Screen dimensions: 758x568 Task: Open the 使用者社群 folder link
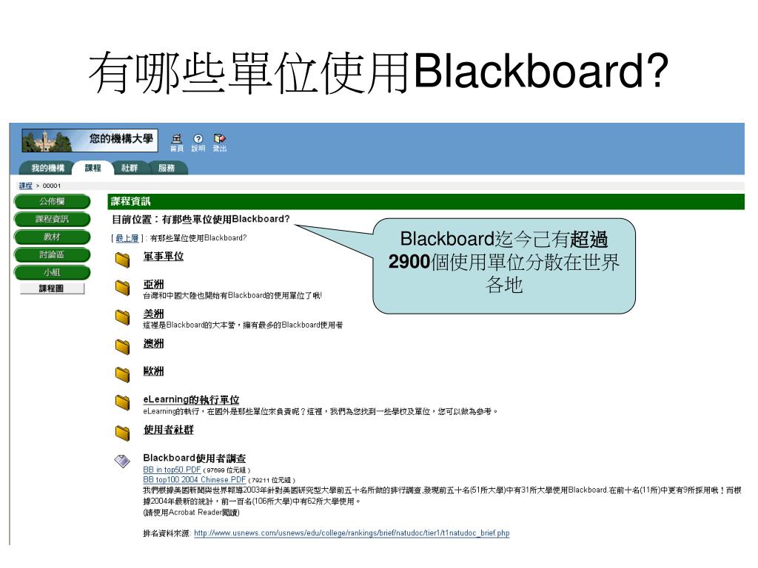[x=168, y=430]
